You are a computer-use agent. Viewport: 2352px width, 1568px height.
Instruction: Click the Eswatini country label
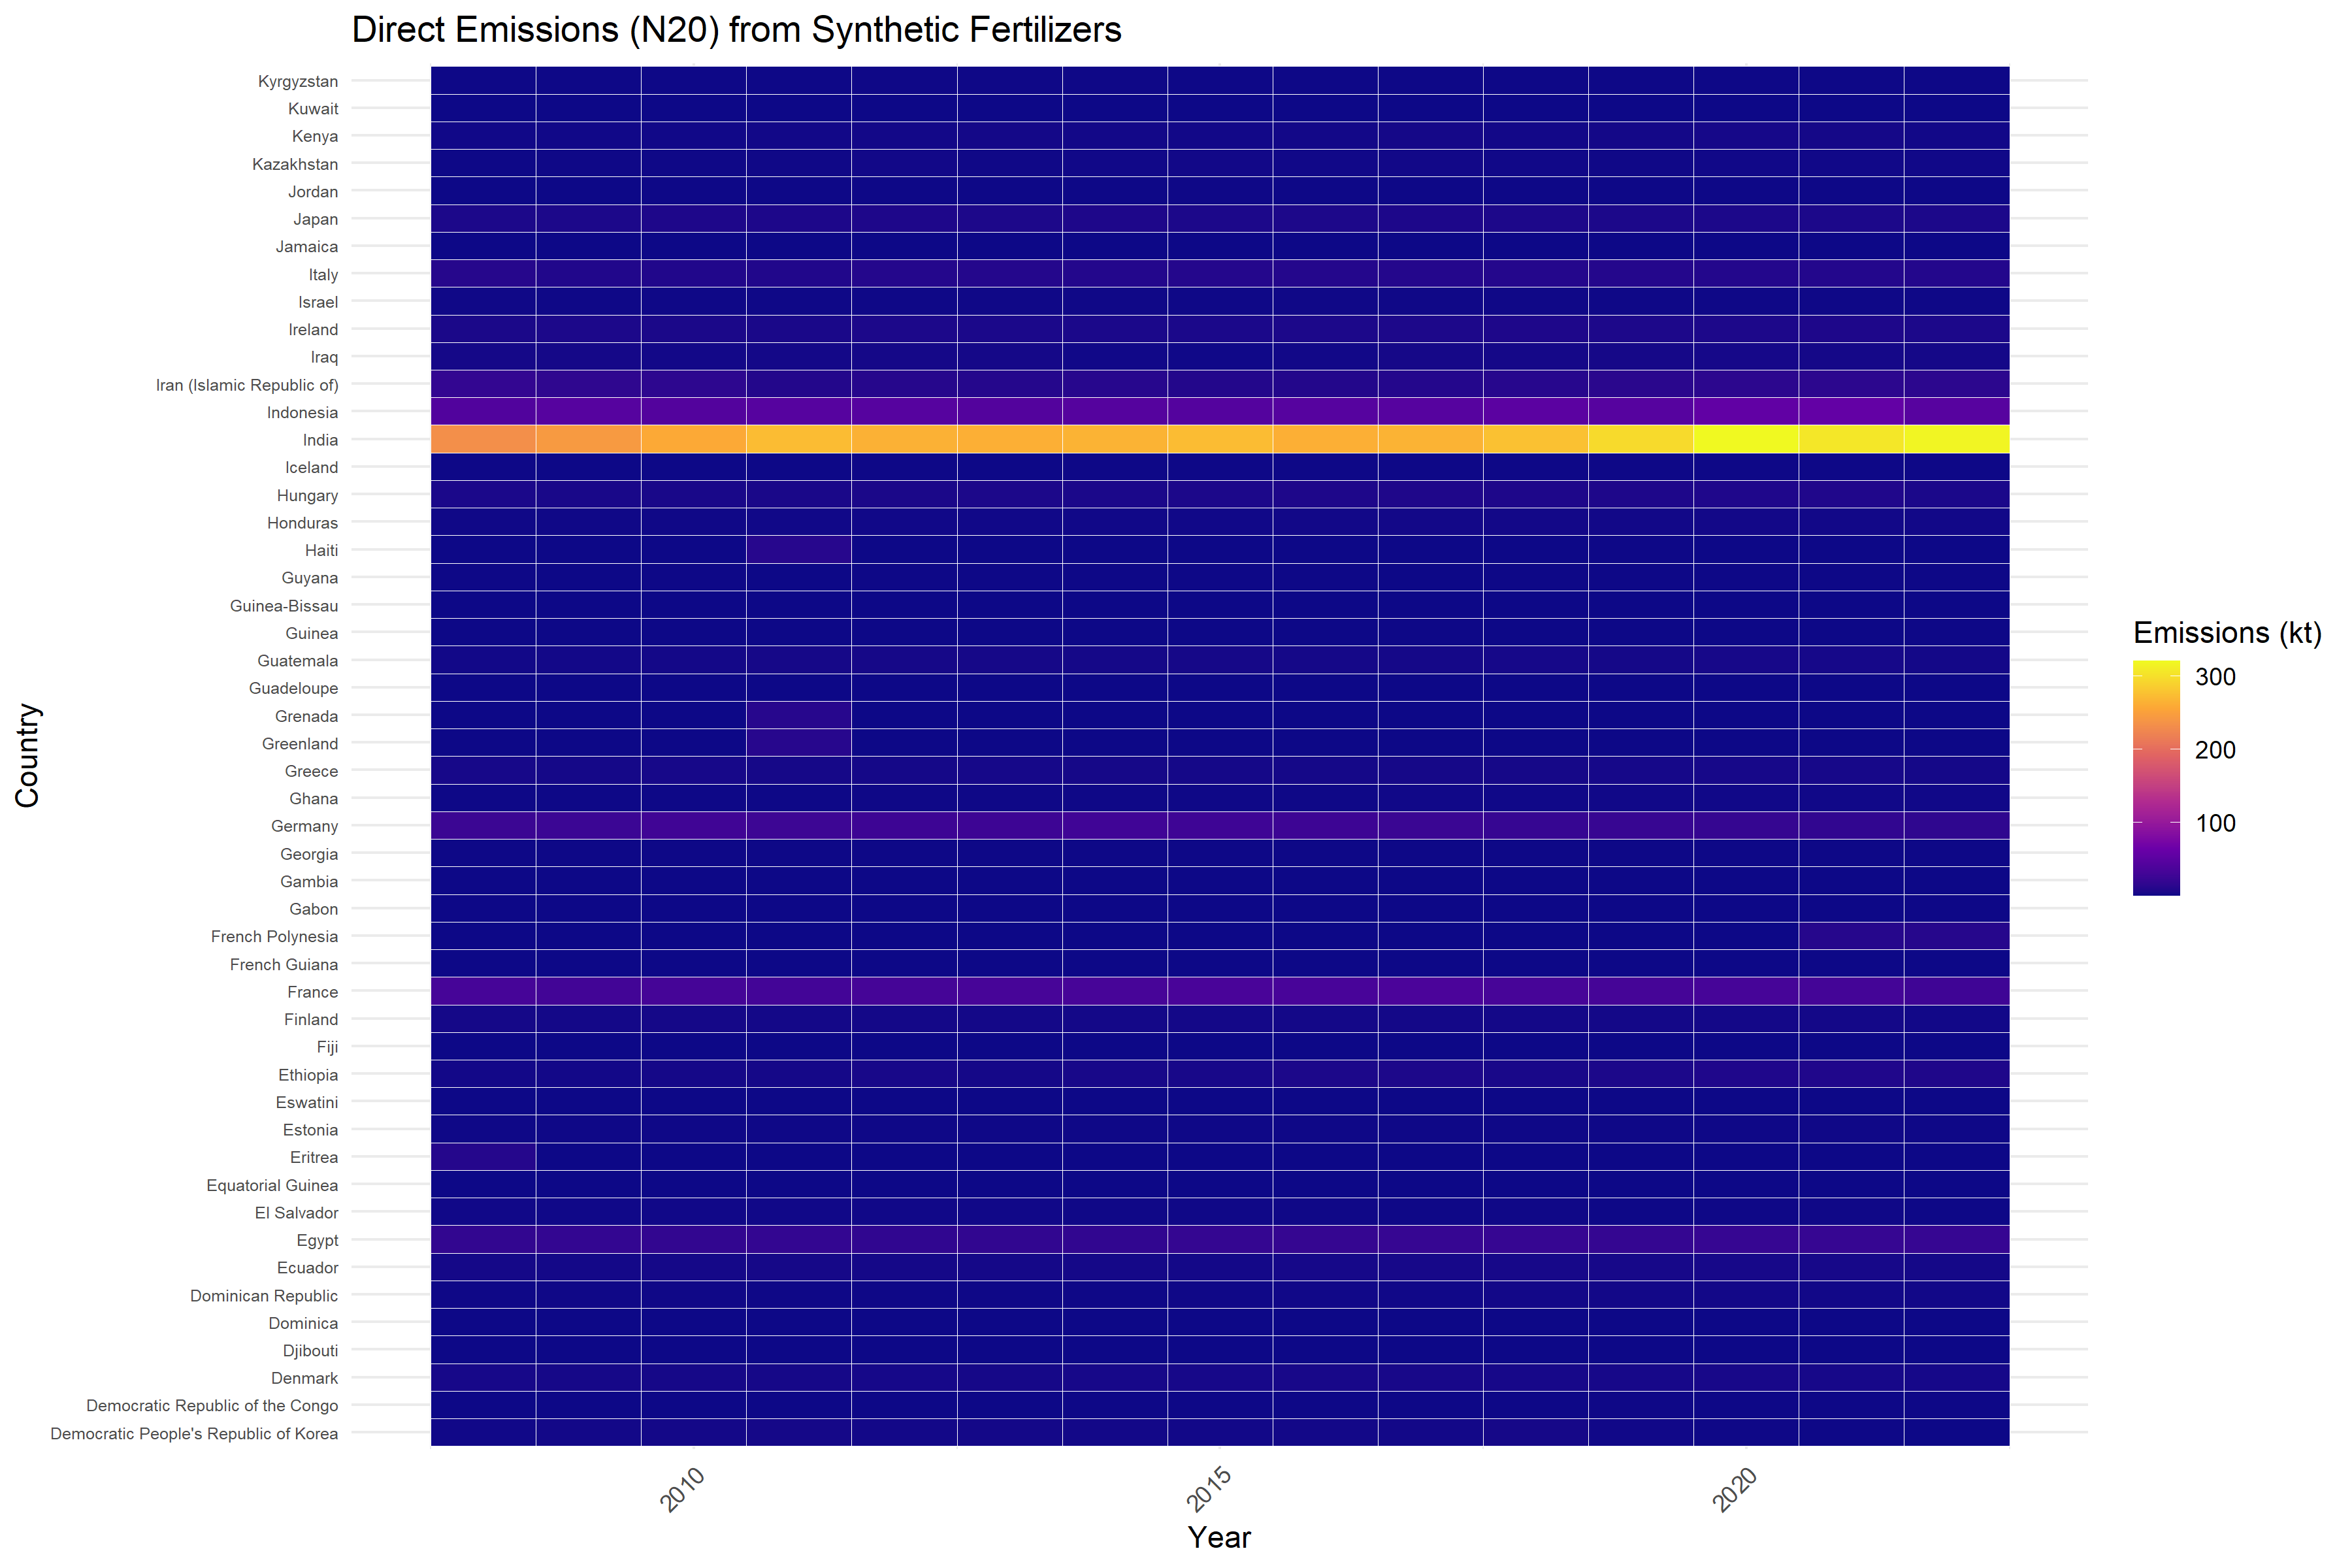click(307, 1103)
